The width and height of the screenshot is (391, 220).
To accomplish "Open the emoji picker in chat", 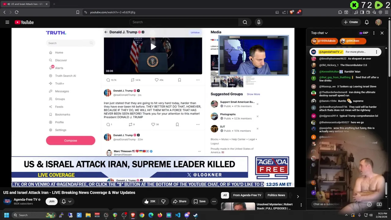I will pyautogui.click(x=369, y=204).
